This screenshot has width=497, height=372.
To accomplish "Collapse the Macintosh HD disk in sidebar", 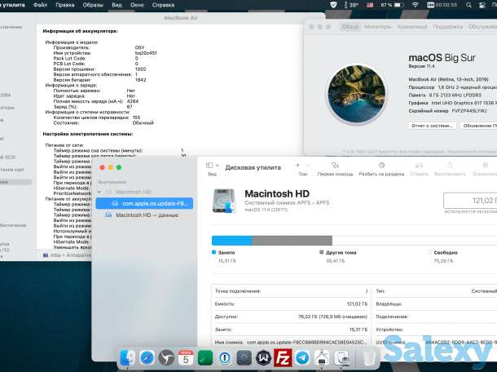I will click(x=99, y=192).
